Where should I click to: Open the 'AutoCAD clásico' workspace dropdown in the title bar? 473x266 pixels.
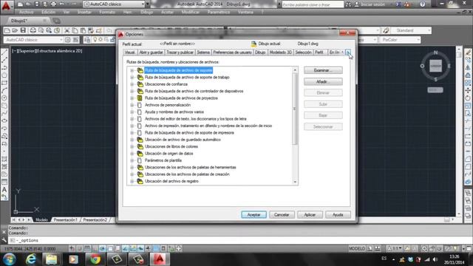(115, 4)
